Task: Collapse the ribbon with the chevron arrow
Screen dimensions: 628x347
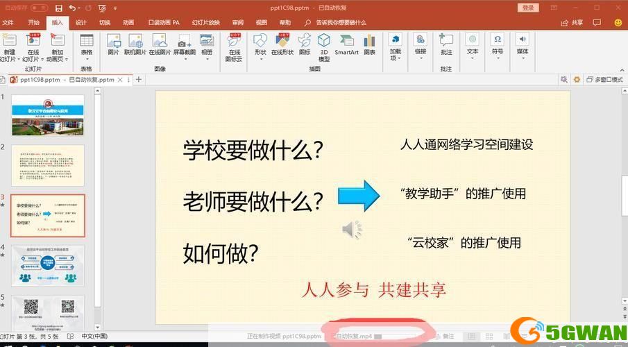Action: coord(622,69)
